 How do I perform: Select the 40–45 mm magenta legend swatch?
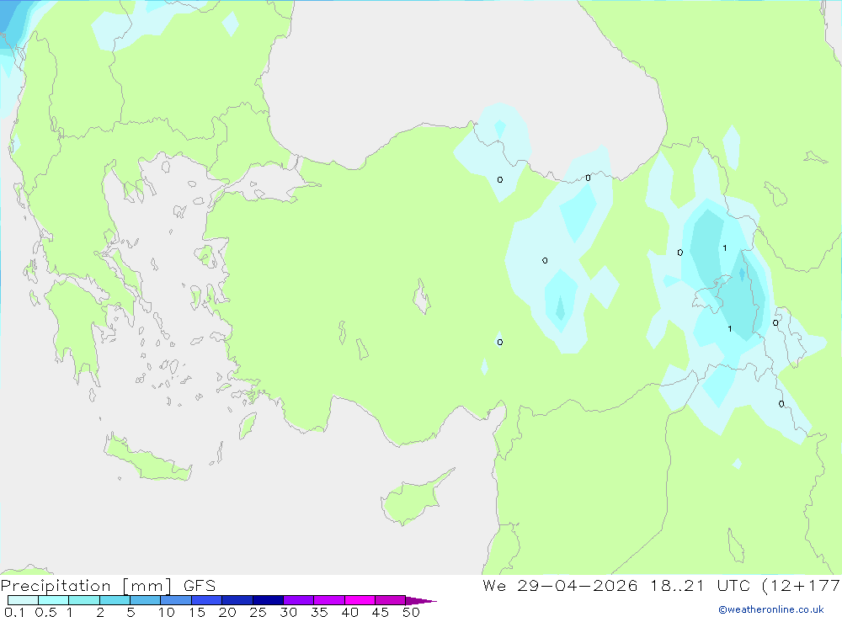pos(360,600)
